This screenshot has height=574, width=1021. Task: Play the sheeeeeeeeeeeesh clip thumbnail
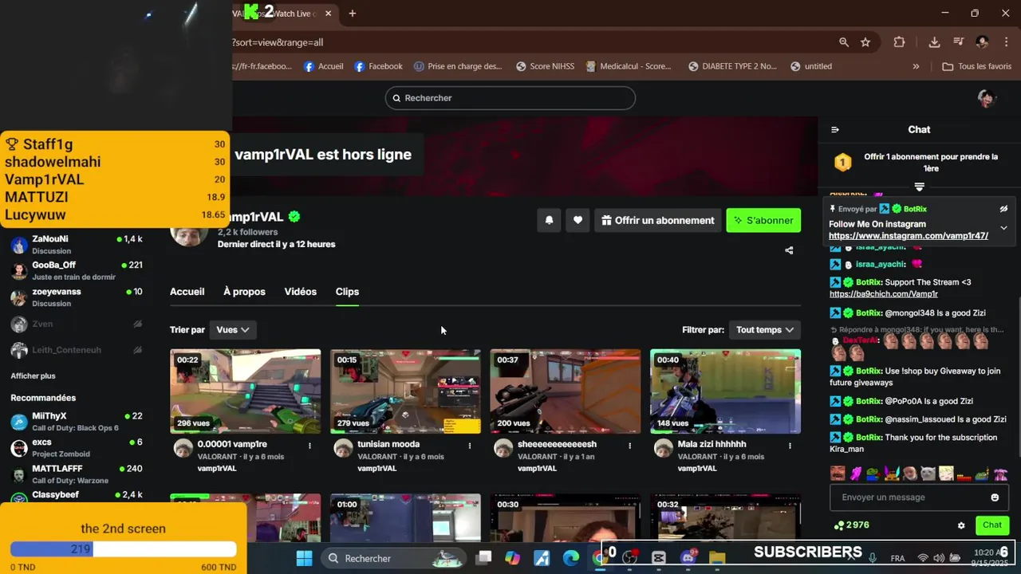[566, 391]
